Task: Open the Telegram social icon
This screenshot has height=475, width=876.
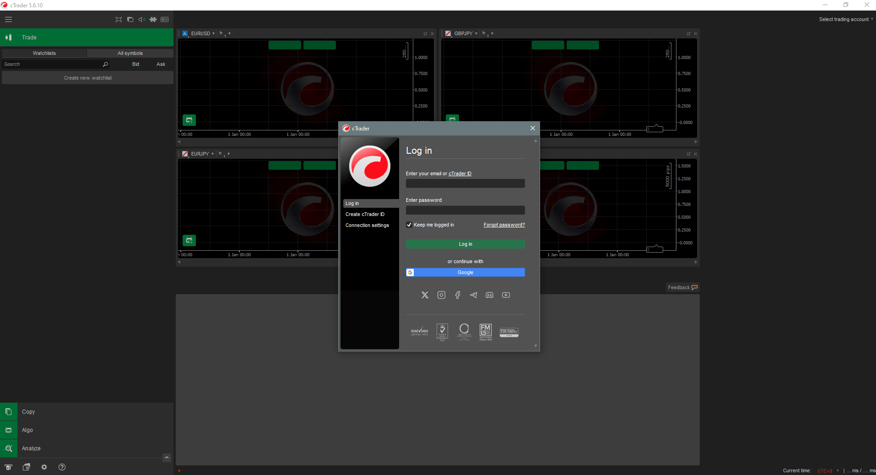Action: click(473, 295)
